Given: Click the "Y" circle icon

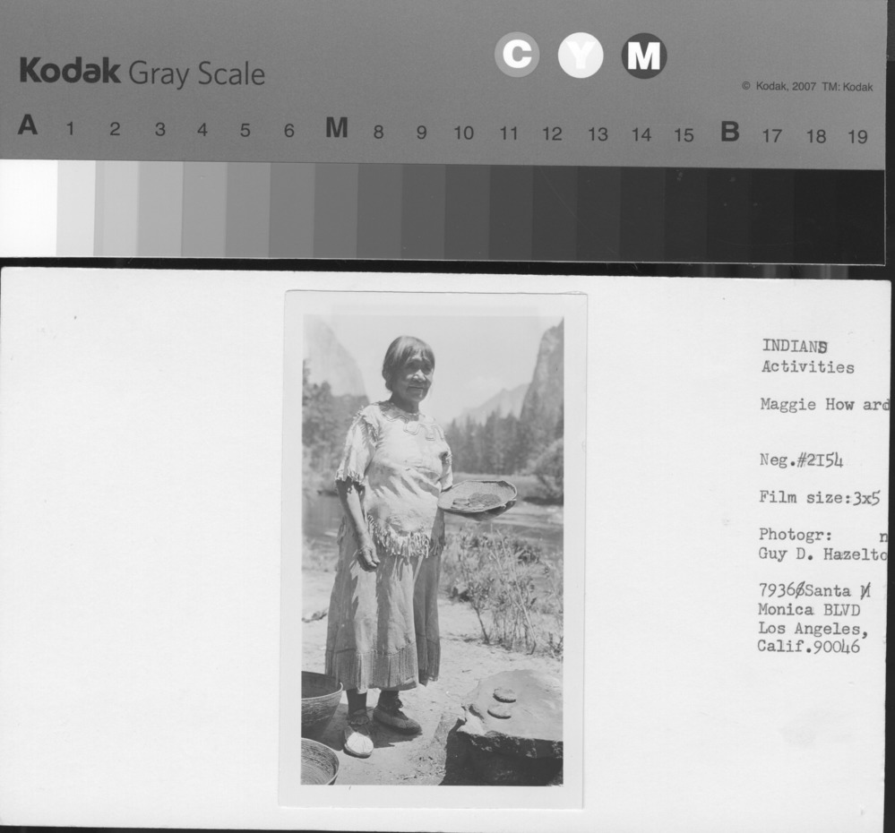Looking at the screenshot, I should (x=581, y=56).
